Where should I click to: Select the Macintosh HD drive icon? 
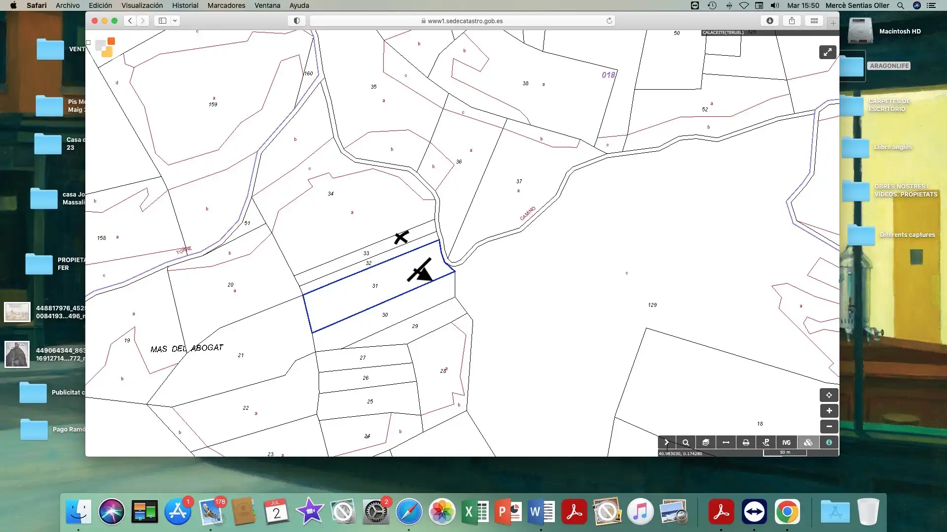pyautogui.click(x=860, y=31)
